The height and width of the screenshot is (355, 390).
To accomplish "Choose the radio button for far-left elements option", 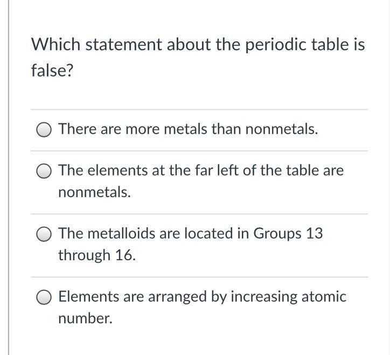I will tap(45, 171).
